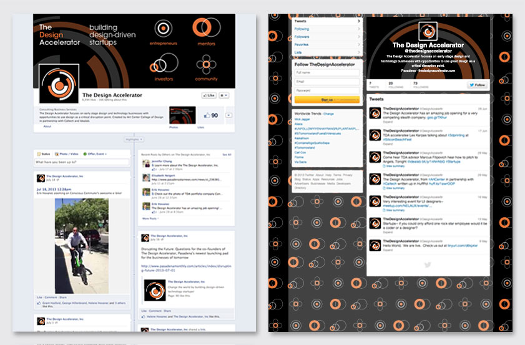Click Expand under the job opening tweet
Viewport: 525px width, 345px height.
coord(388,122)
